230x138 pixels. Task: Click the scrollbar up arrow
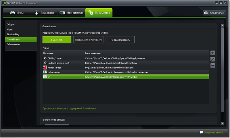(x=222, y=26)
